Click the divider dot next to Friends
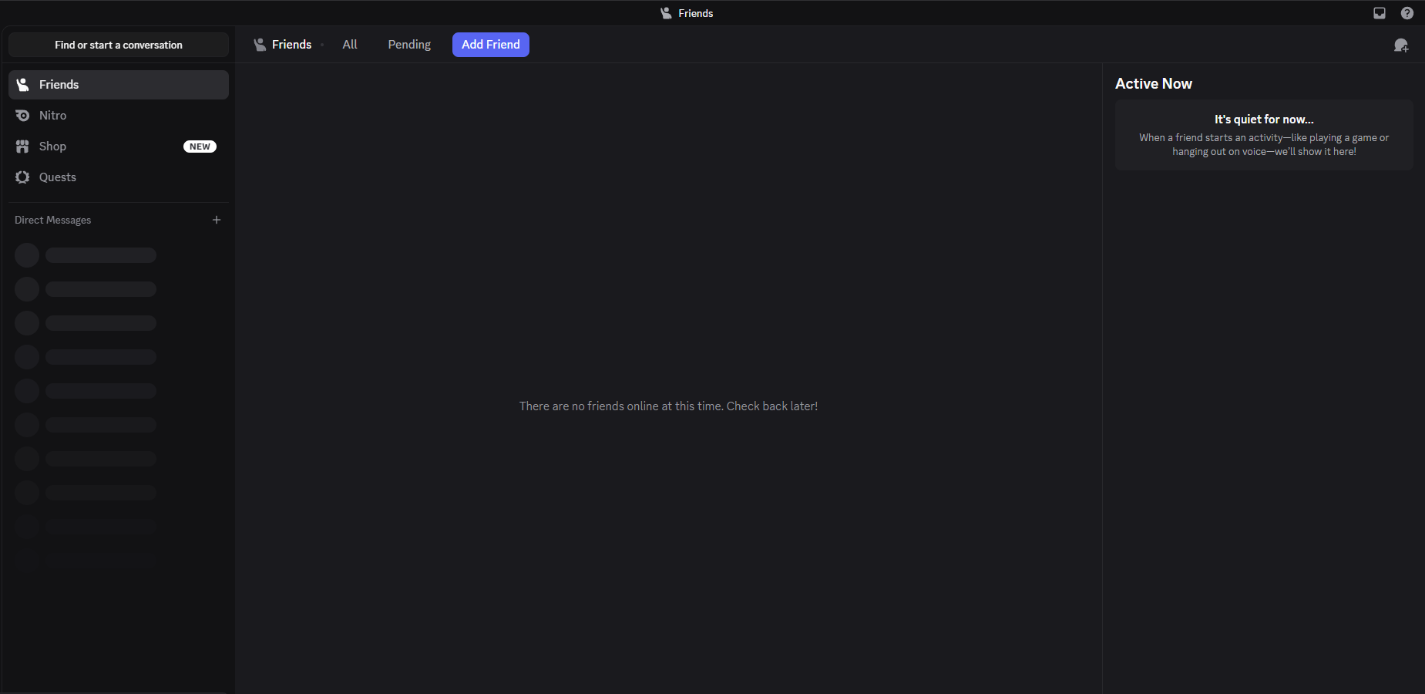 [322, 45]
